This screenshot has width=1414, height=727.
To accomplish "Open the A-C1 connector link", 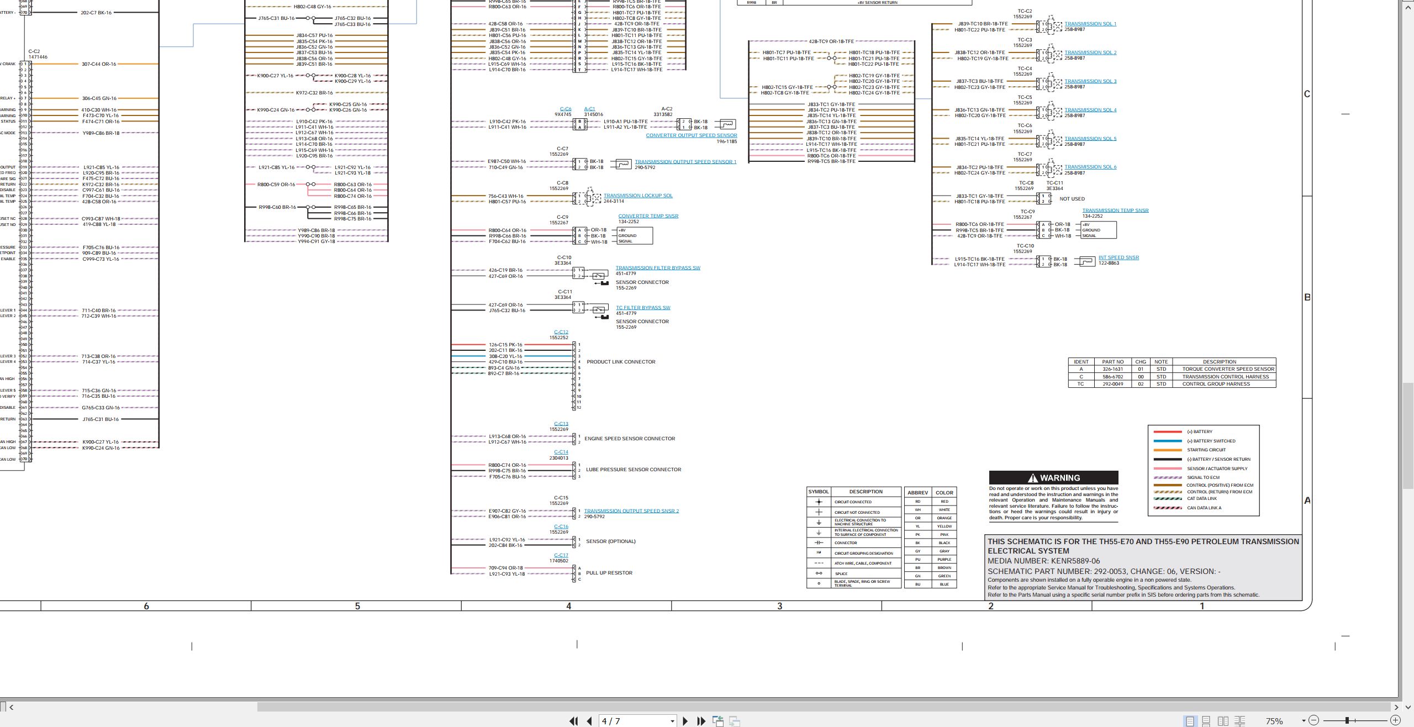I will point(589,109).
